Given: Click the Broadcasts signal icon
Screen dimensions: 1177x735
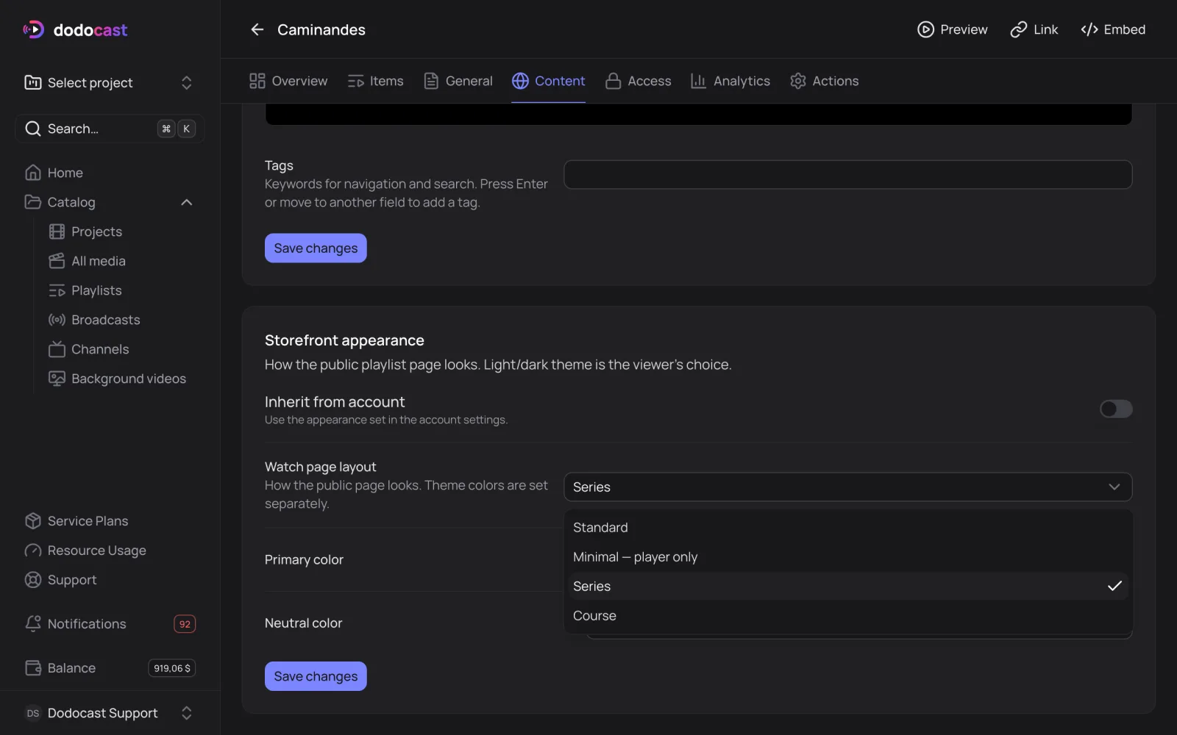Looking at the screenshot, I should click(57, 320).
